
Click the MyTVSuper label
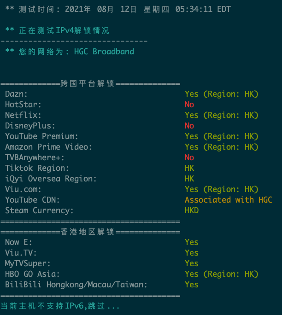coord(28,263)
